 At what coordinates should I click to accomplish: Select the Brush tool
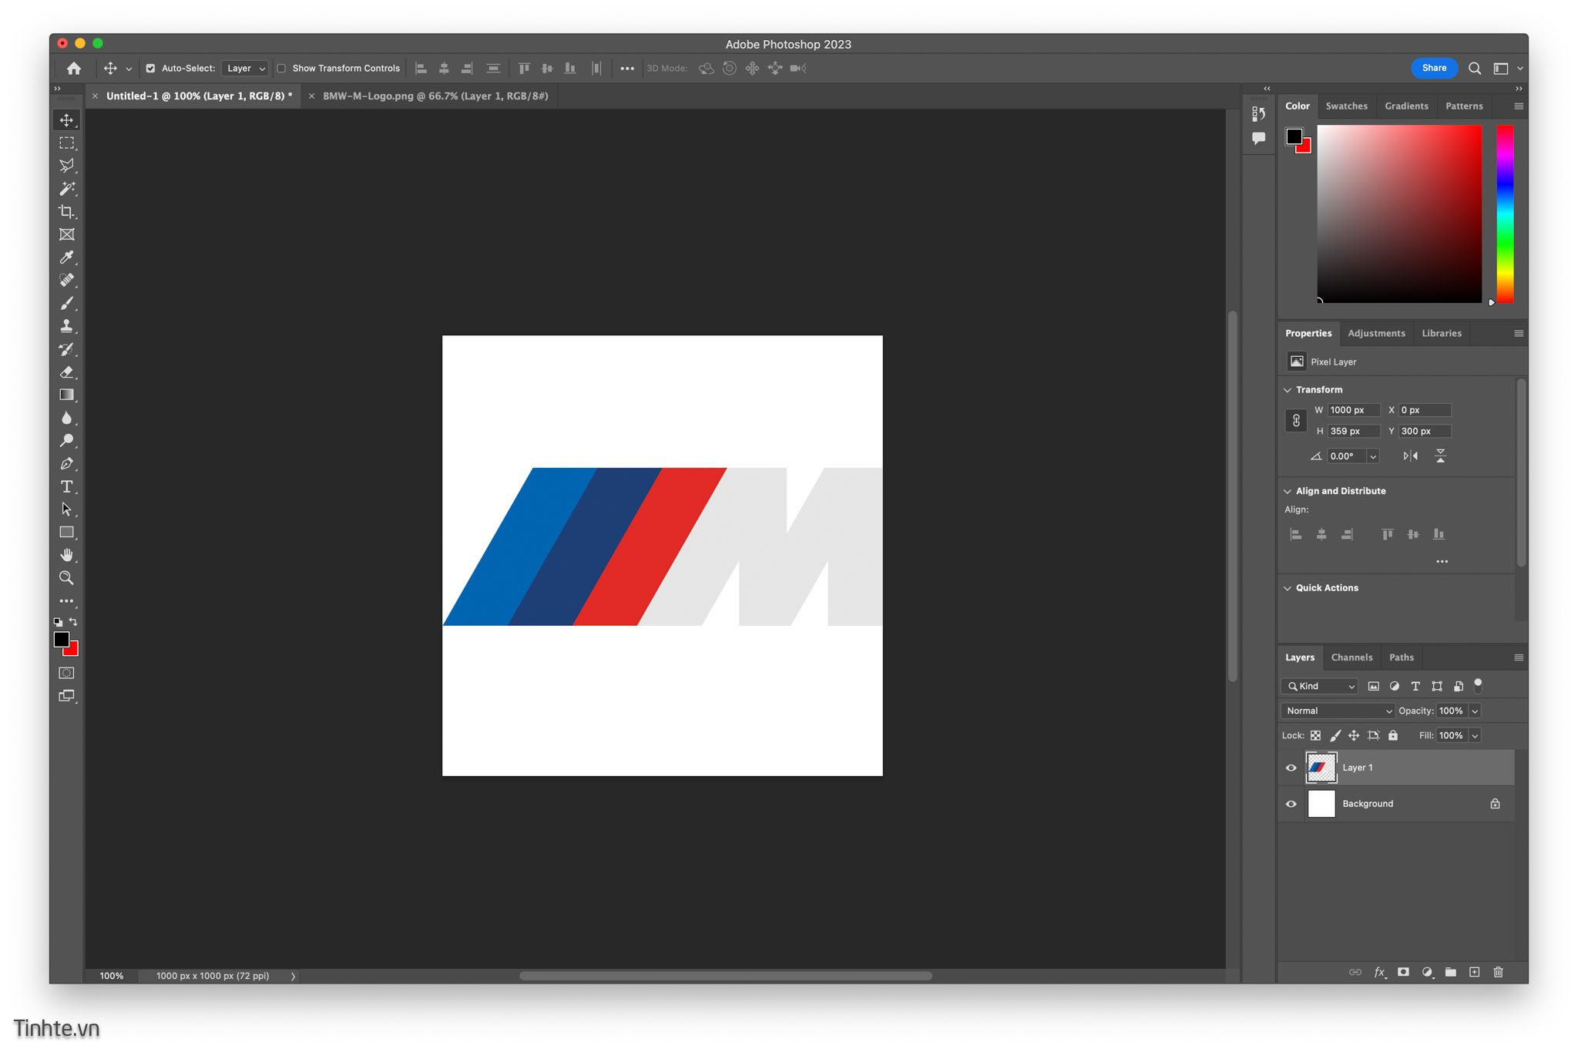(67, 303)
